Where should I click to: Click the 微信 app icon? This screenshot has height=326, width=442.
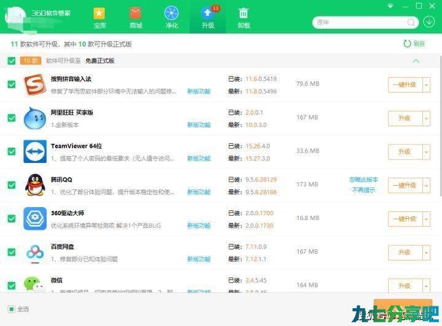34,284
